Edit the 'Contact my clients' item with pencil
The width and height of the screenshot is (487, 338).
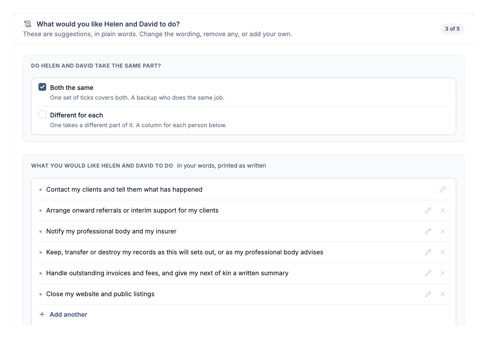443,190
